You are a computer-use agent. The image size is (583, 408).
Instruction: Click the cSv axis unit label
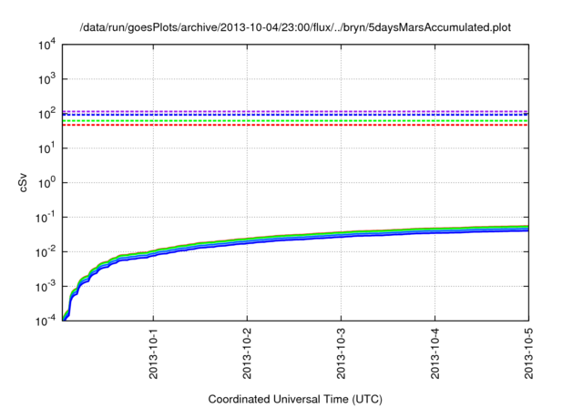(x=24, y=182)
